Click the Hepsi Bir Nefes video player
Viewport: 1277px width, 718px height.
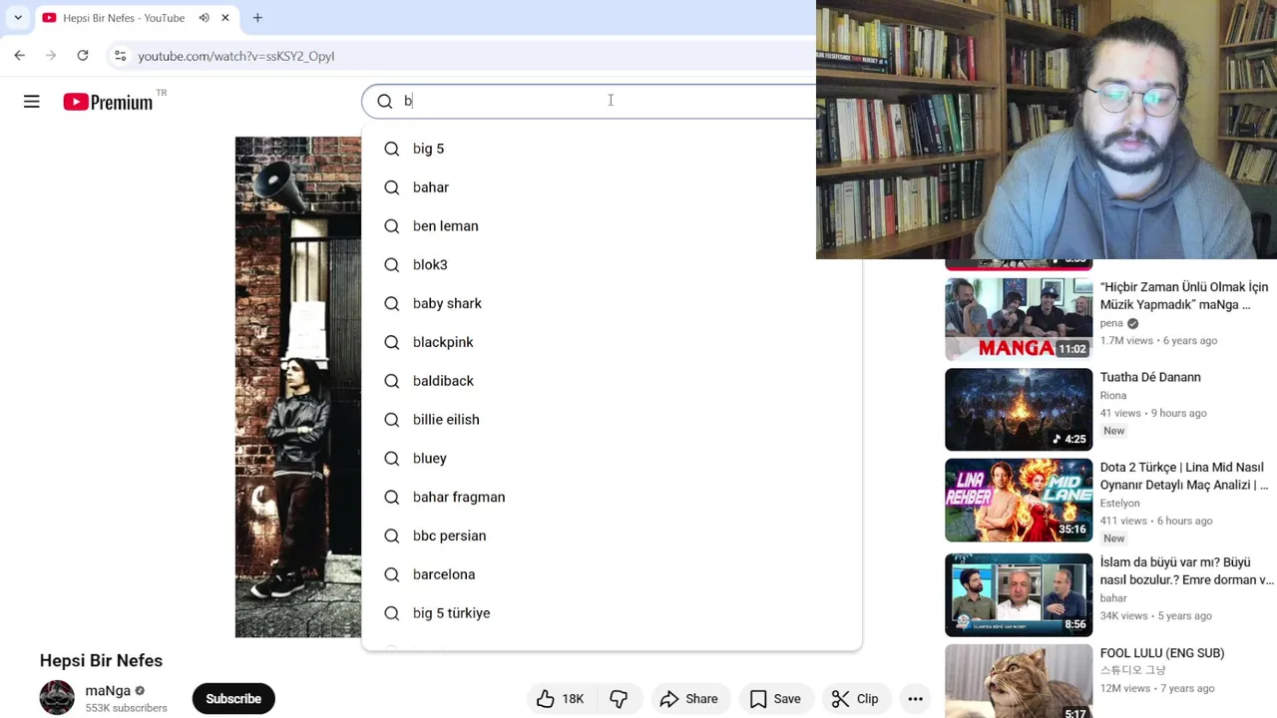tap(298, 387)
